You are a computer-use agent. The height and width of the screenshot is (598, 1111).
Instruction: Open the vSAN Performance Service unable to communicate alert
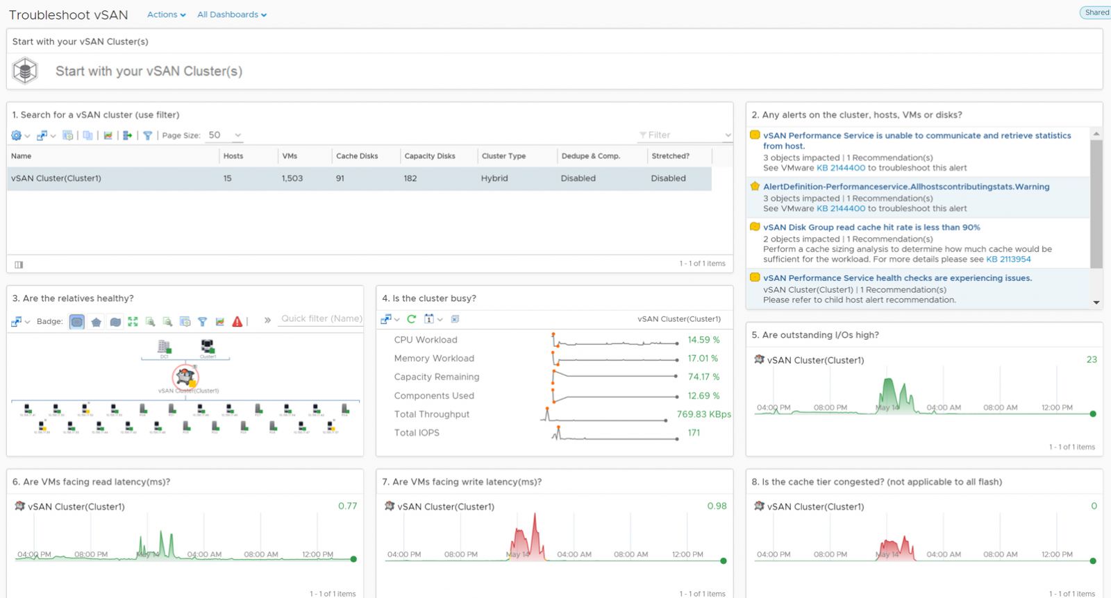pos(917,141)
